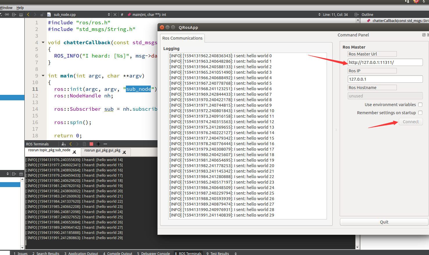
Task: Open the sub_node.cpp open documents dropdown
Action: coord(109,14)
